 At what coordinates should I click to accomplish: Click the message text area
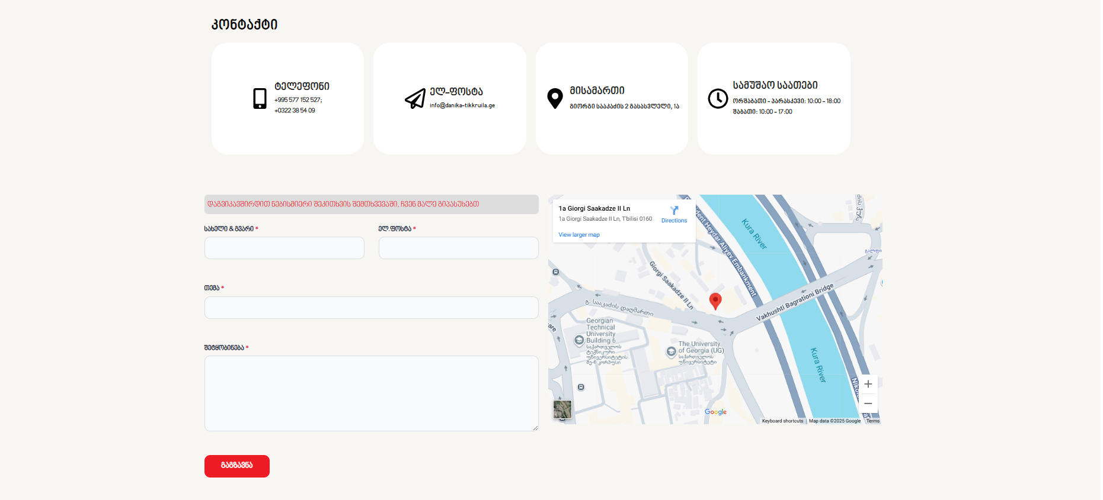click(371, 393)
